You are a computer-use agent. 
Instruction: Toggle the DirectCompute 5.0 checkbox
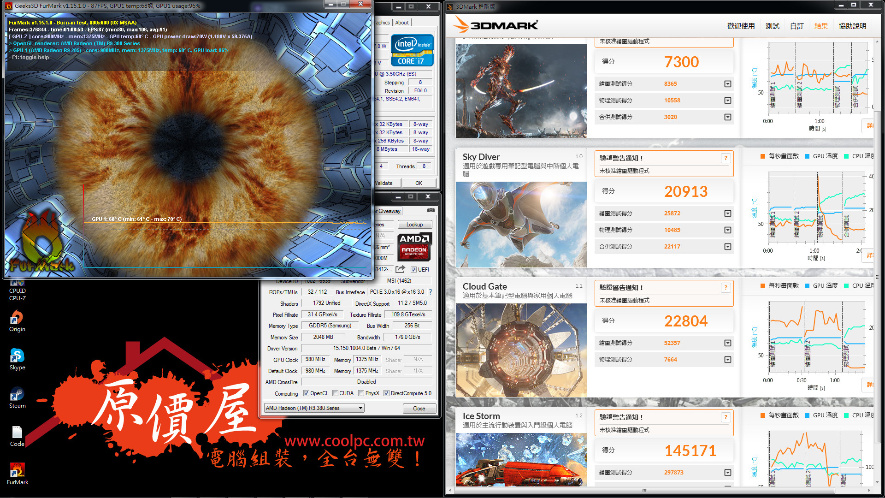click(387, 393)
